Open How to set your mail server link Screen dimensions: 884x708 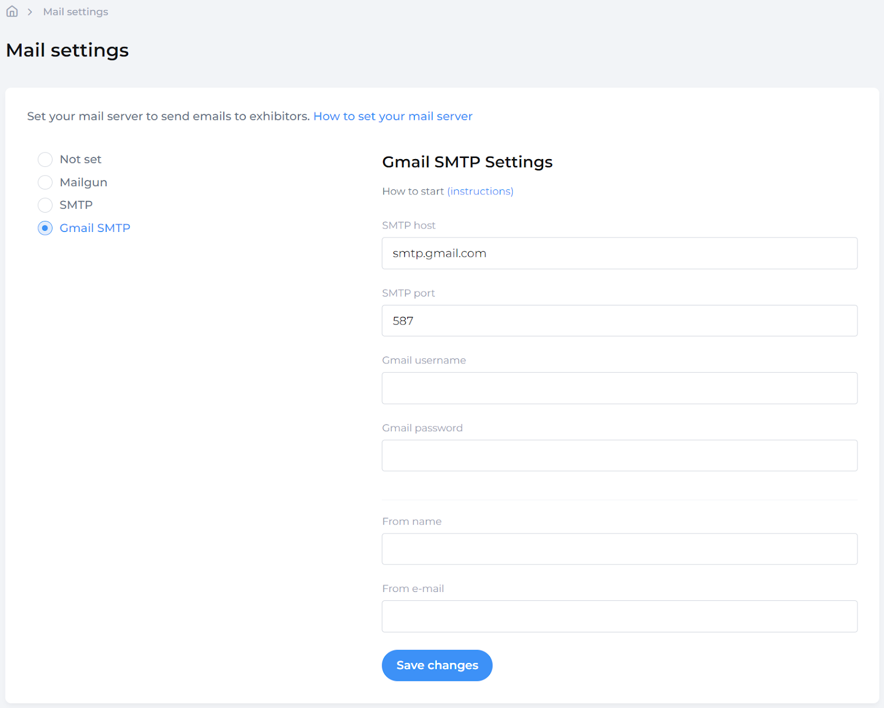click(x=393, y=117)
